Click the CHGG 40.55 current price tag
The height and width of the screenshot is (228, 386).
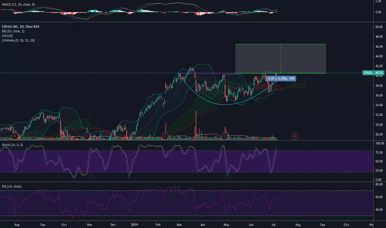(x=373, y=73)
